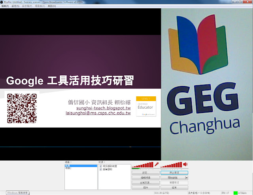This screenshot has height=195, width=253.
Task: Stop the stream with 停止串流
Action: 174,173
